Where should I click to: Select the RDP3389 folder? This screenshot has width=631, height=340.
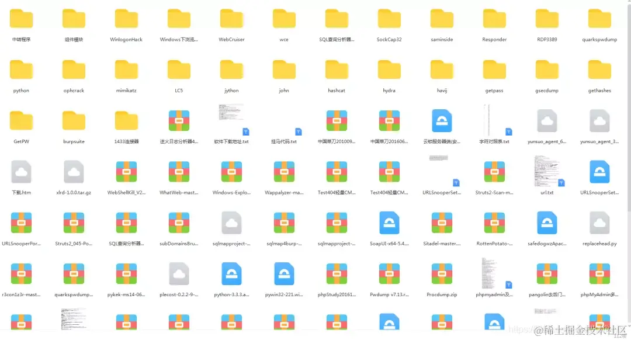547,19
